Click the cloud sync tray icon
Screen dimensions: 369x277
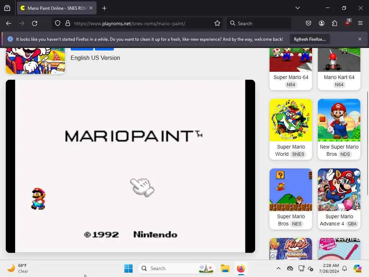tap(290, 268)
